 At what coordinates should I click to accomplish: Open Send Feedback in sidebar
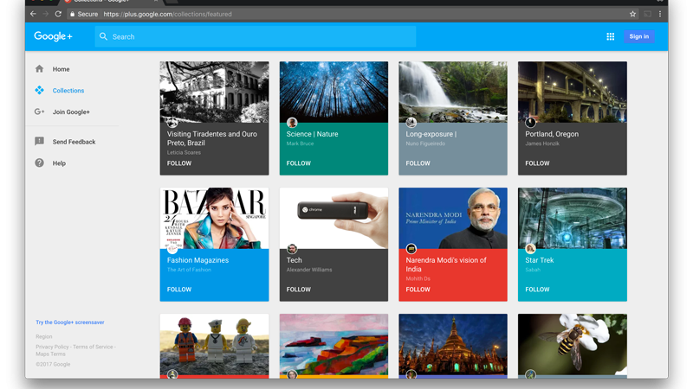click(x=74, y=142)
